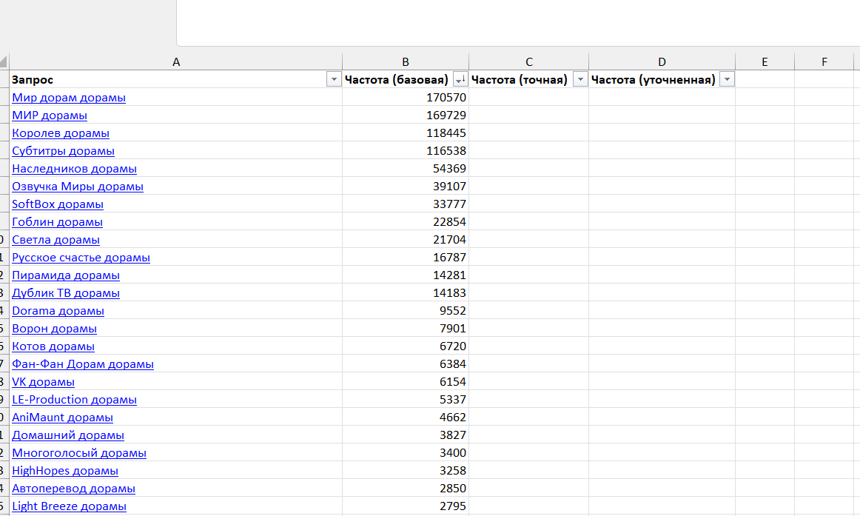Screen dimensions: 860x516
Task: Select the cell with value 6154
Action: click(x=406, y=382)
